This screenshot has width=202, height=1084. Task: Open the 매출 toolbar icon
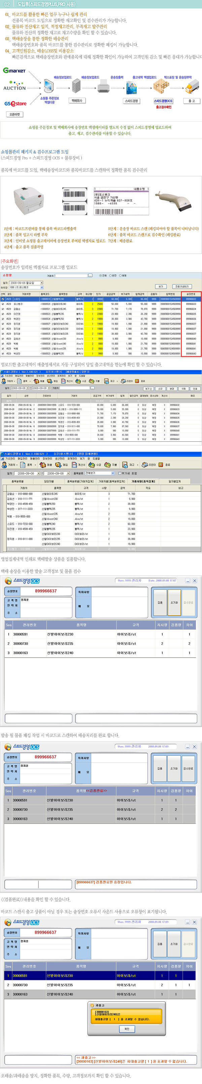point(39,381)
